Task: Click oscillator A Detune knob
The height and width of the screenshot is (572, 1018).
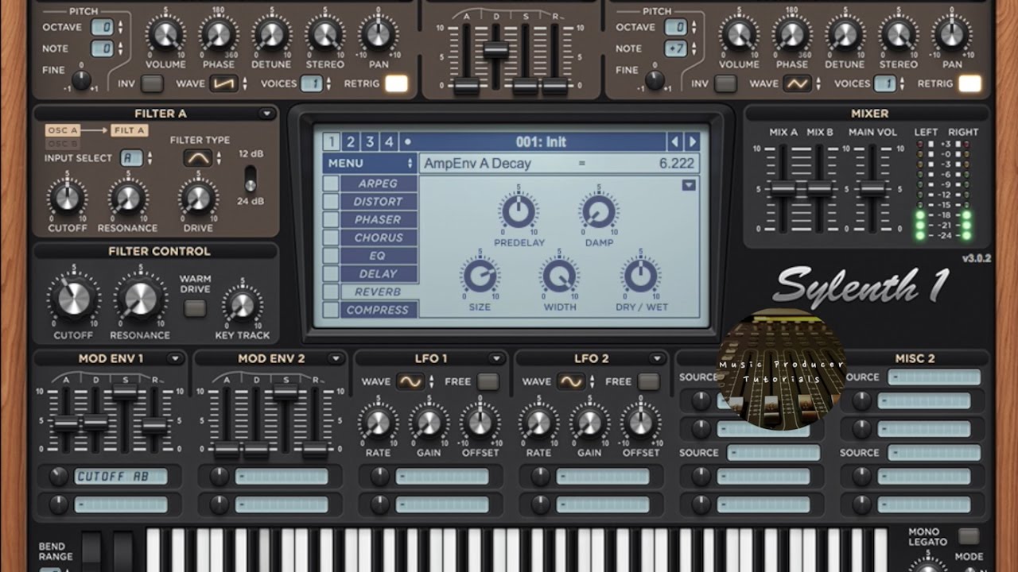Action: pos(271,35)
